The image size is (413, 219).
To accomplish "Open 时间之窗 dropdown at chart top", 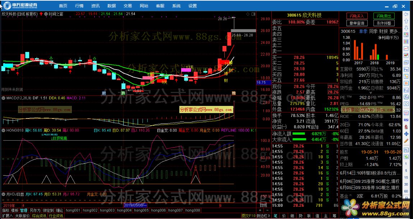I will 46,14.
